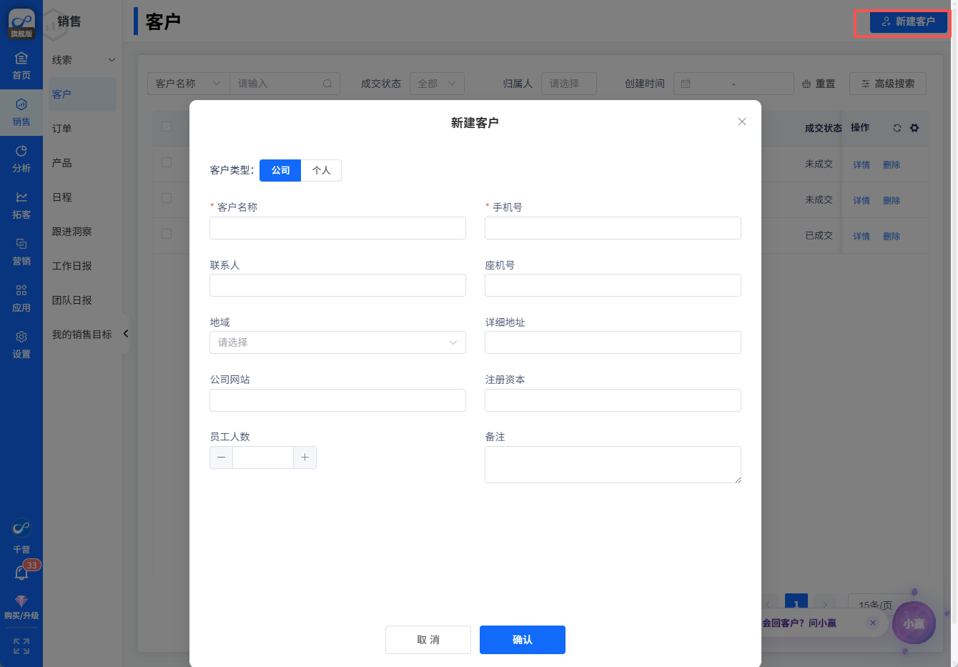Image resolution: width=958 pixels, height=667 pixels.
Task: Click the 分析 analysis sidebar icon
Action: click(21, 159)
